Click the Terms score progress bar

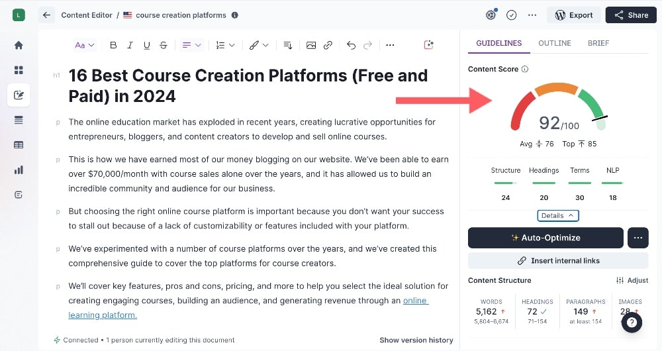click(x=580, y=183)
